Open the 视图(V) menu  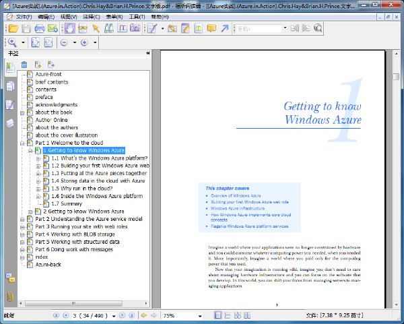coord(69,17)
